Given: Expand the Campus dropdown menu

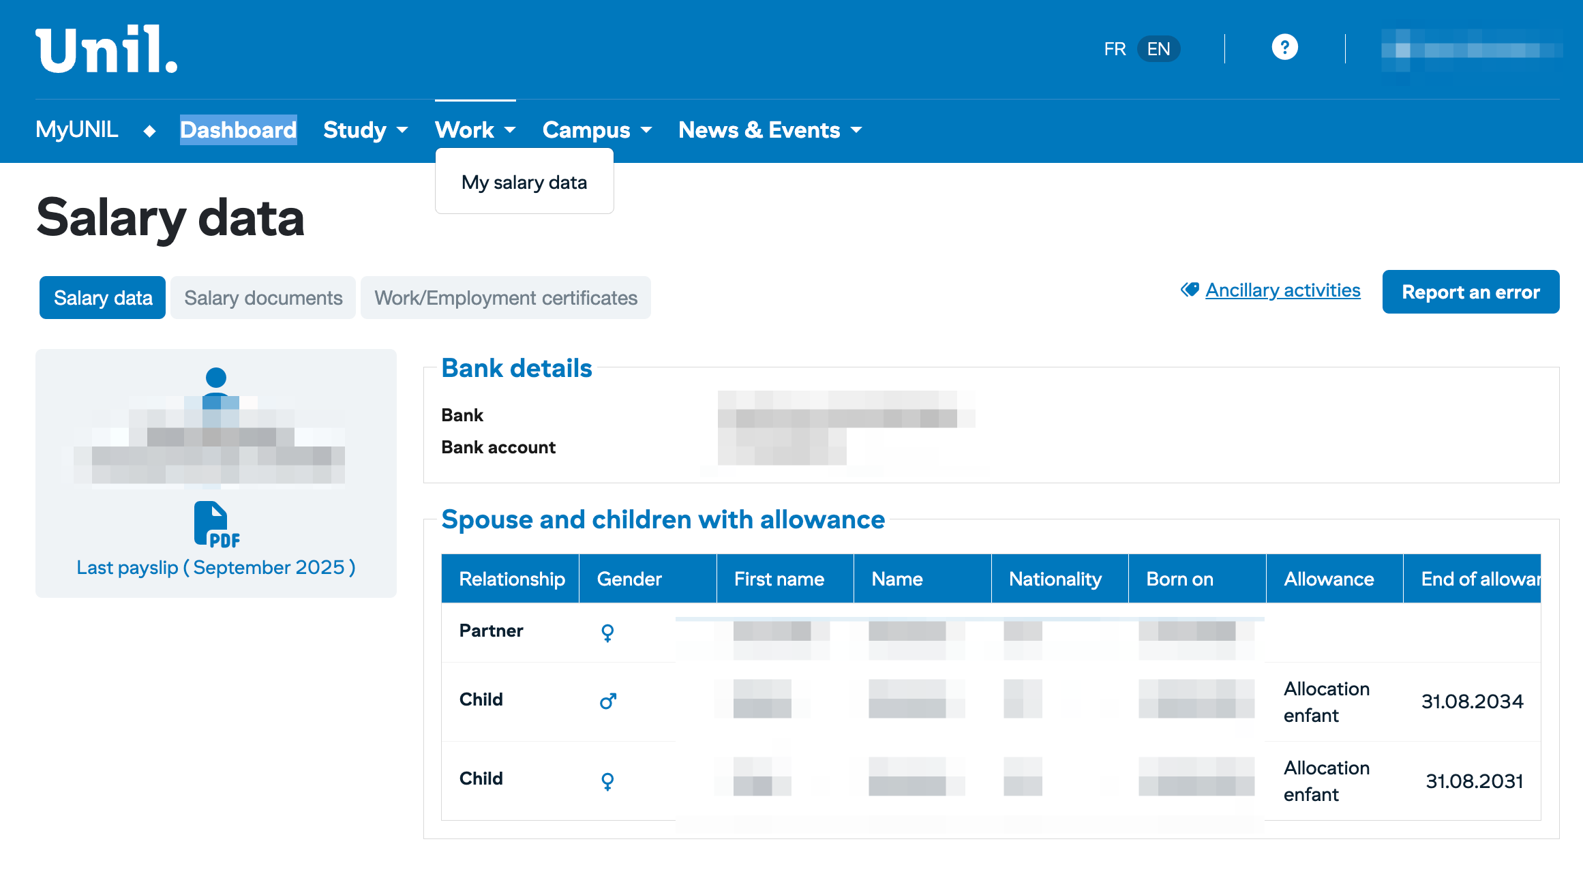Looking at the screenshot, I should [597, 130].
